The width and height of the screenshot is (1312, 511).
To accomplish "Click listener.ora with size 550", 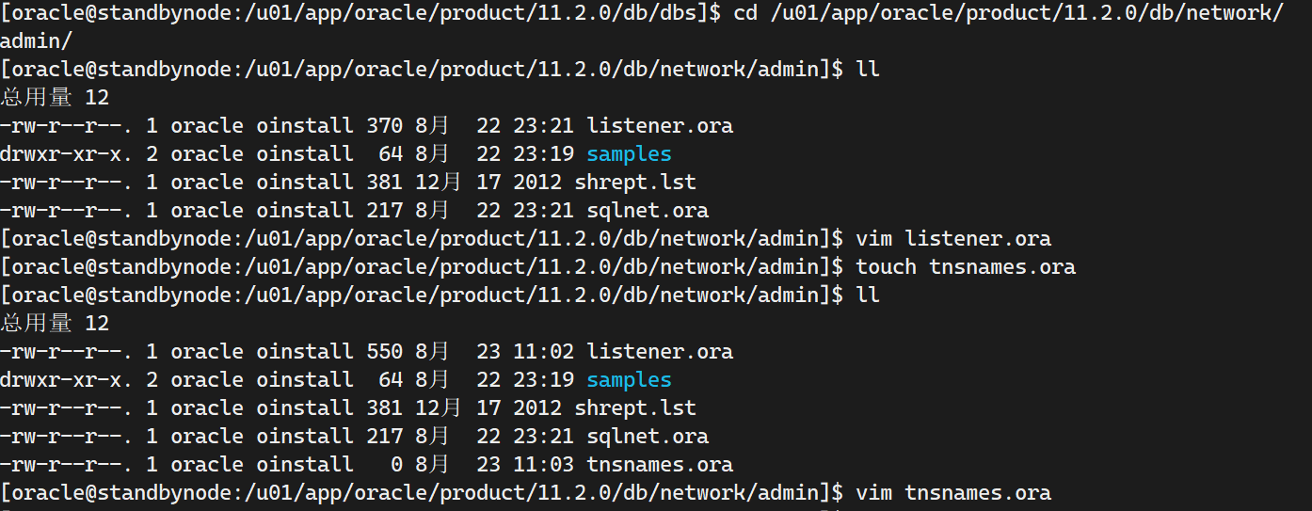I will click(x=659, y=351).
